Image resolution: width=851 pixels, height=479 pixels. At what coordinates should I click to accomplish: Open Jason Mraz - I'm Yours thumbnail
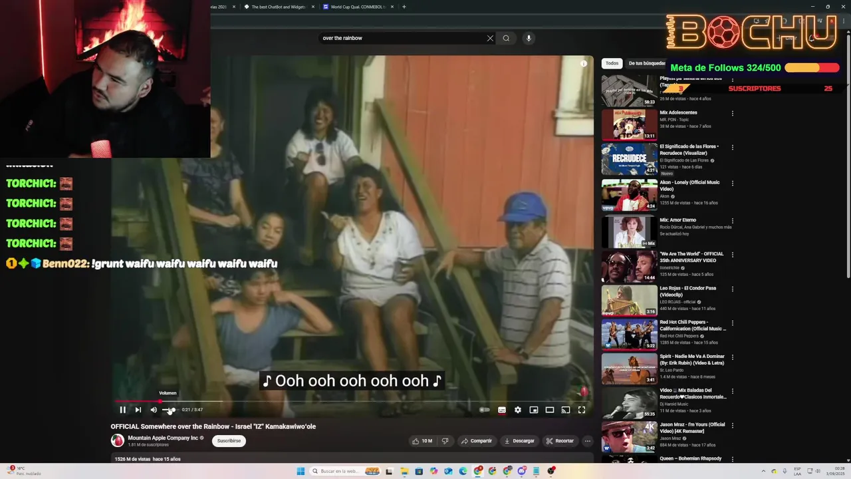tap(629, 436)
